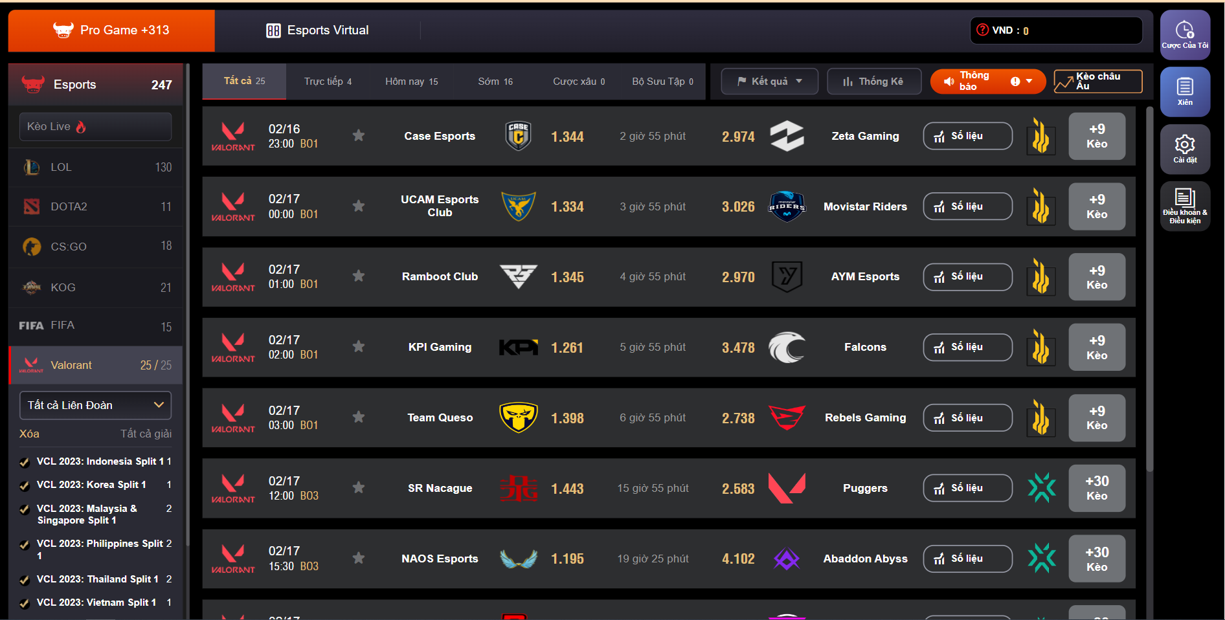Open Điều khoản & Điều kiện icon

[x=1185, y=206]
